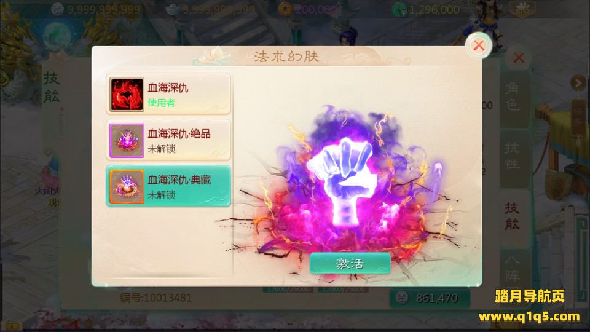Click the gold coin currency icon
Image resolution: width=590 pixels, height=332 pixels.
point(285,9)
